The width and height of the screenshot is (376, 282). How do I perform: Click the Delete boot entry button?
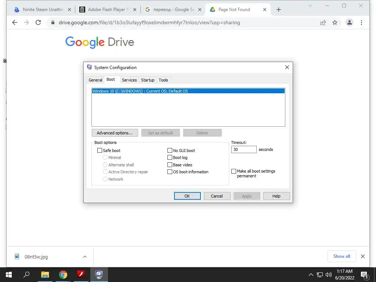(x=202, y=133)
